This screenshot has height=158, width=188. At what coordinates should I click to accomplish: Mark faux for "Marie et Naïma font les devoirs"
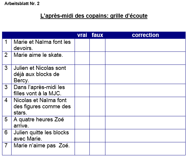97,45
